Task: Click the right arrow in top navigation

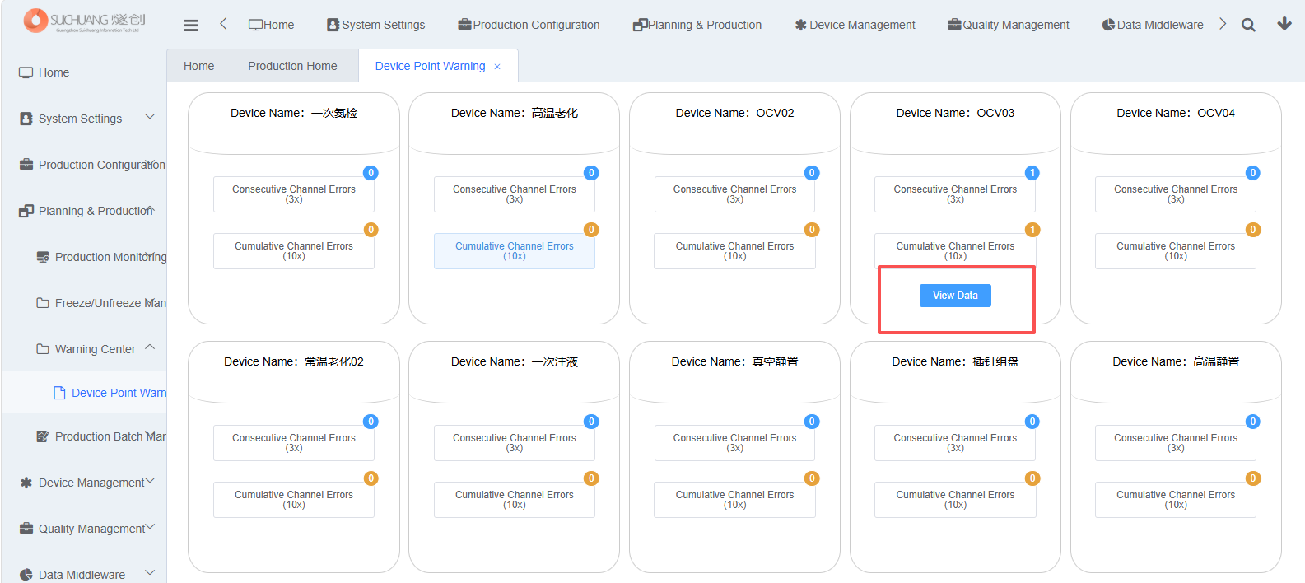Action: tap(1223, 24)
